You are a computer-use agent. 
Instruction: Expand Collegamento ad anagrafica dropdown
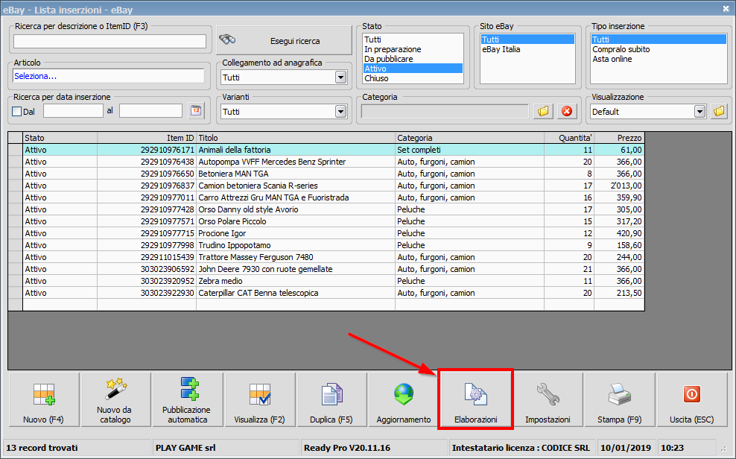click(340, 77)
